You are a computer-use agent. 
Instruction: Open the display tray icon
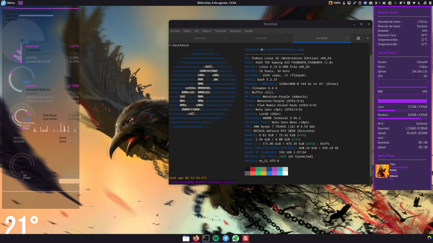[349, 3]
